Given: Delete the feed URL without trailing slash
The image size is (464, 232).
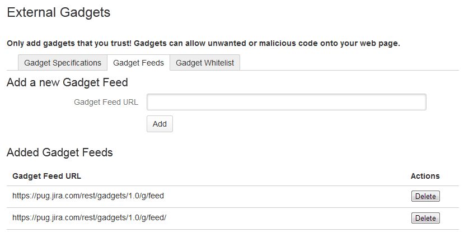Looking at the screenshot, I should pyautogui.click(x=425, y=196).
